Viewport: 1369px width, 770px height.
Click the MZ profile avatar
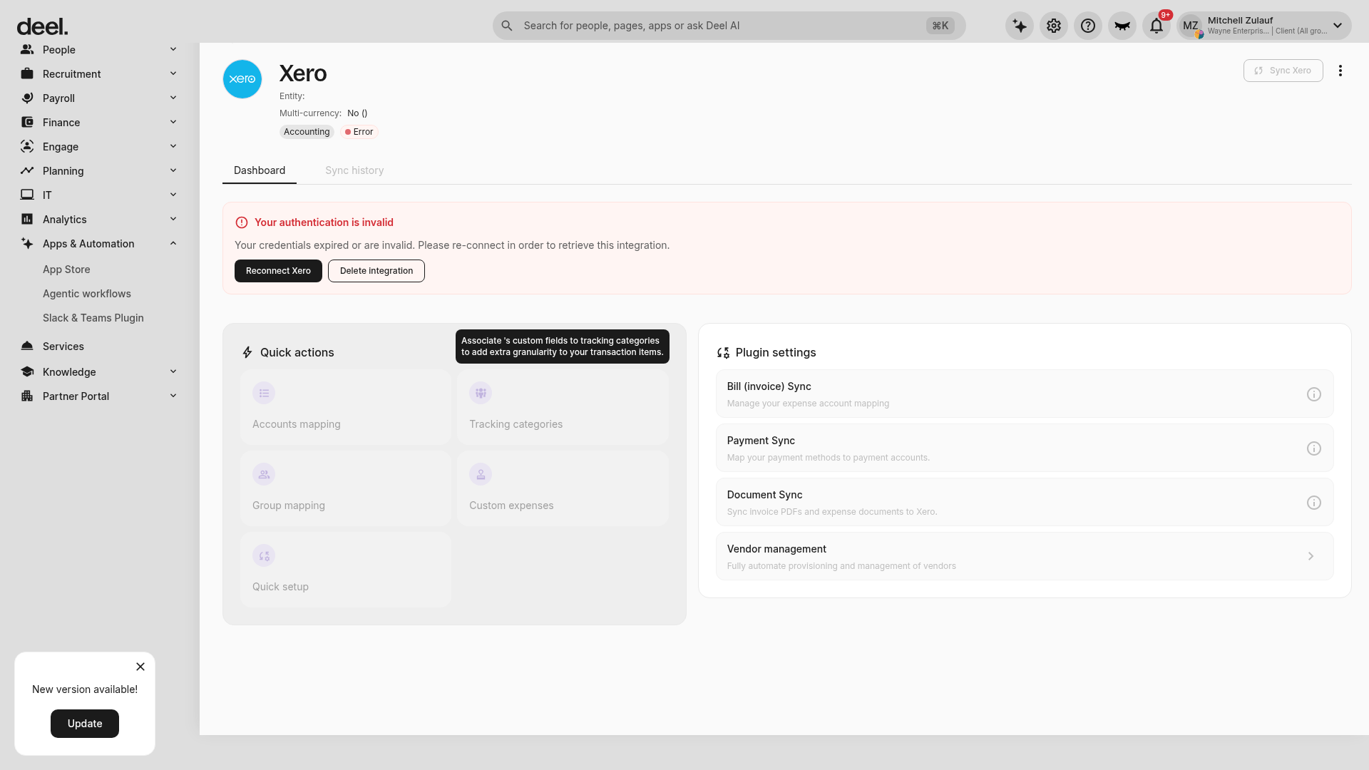[x=1191, y=26]
